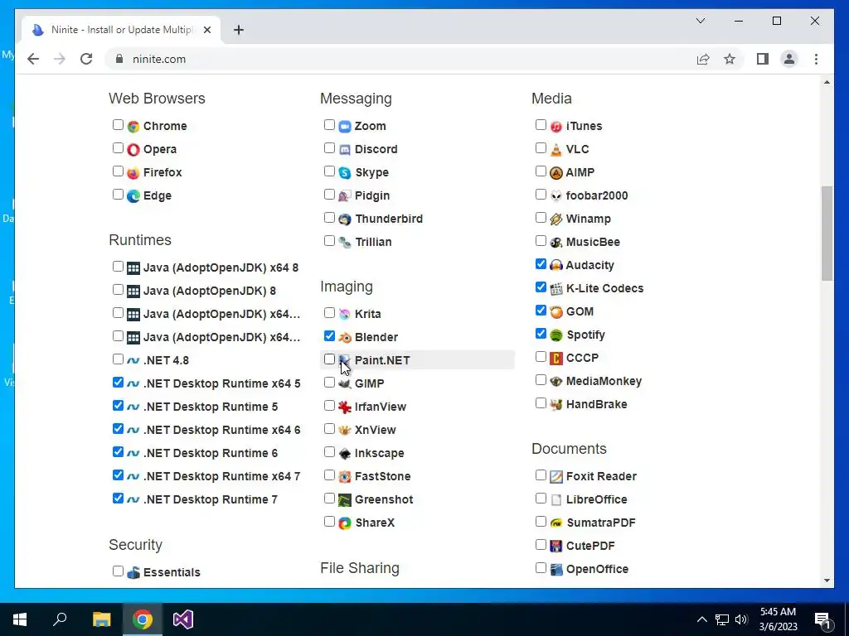Viewport: 849px width, 636px height.
Task: Click the IrfanView red icon
Action: click(345, 407)
